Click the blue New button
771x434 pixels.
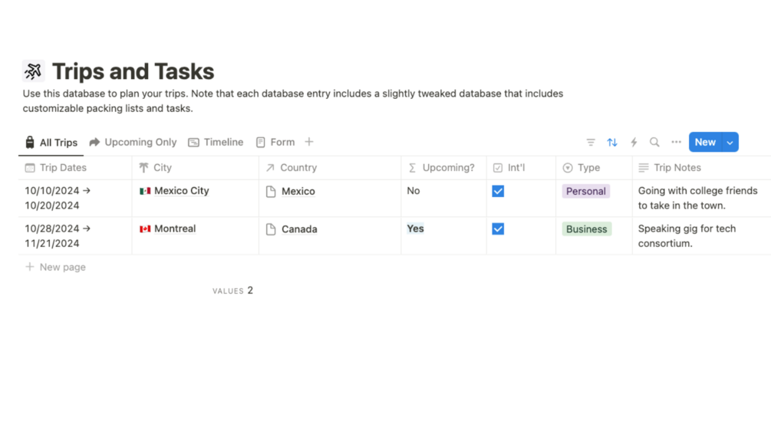(x=704, y=142)
